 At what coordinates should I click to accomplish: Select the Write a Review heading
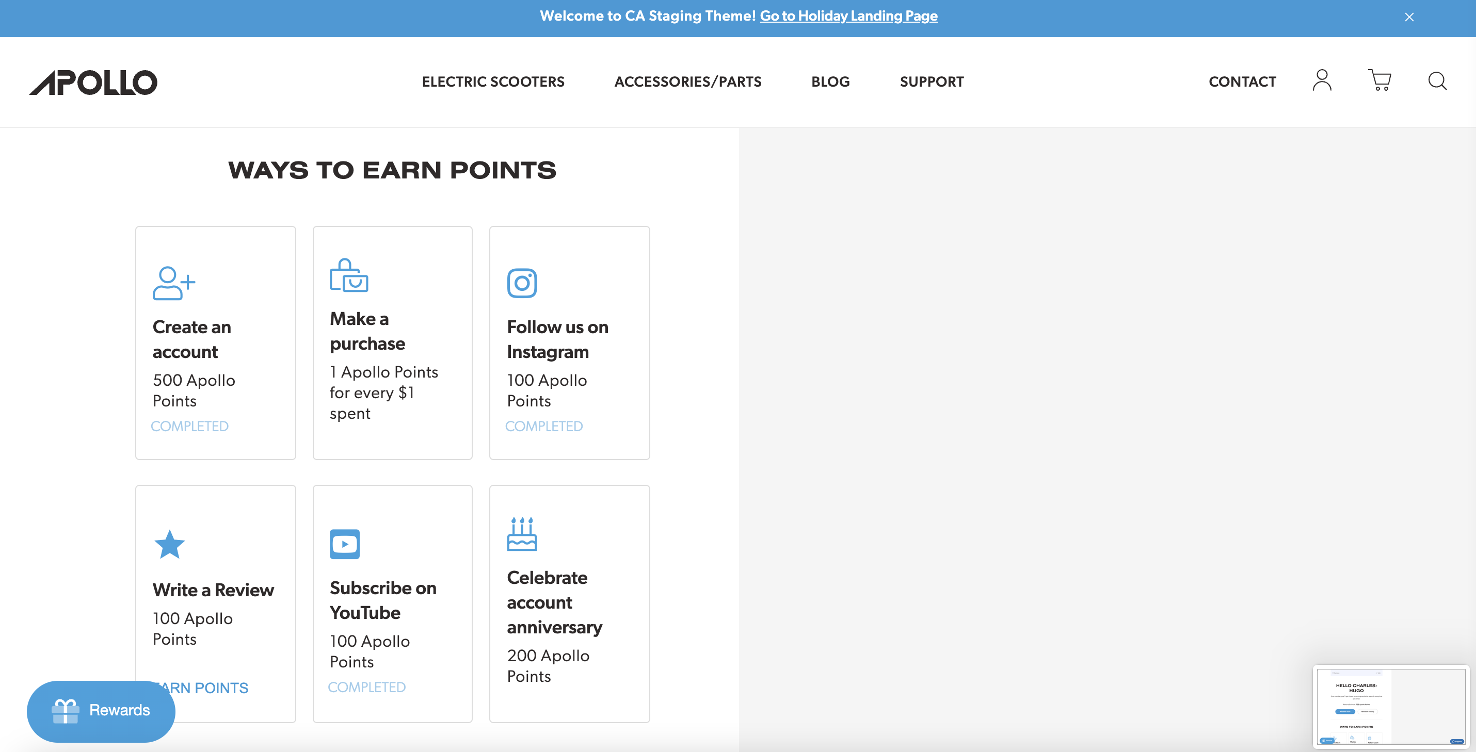tap(213, 590)
